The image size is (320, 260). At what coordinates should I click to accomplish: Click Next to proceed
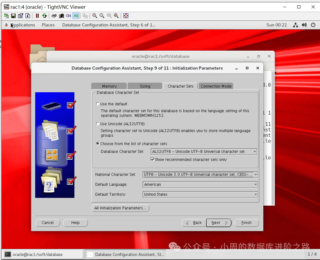click(219, 222)
